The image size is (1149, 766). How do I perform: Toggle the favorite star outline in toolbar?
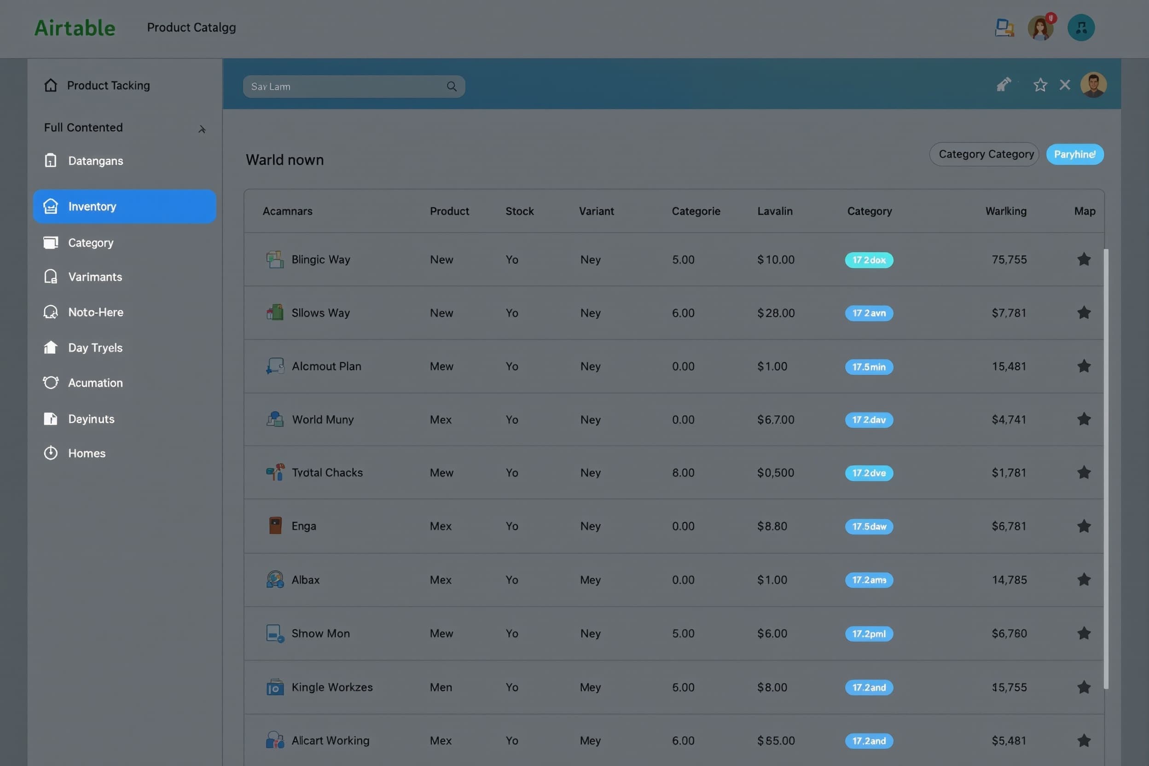tap(1040, 85)
